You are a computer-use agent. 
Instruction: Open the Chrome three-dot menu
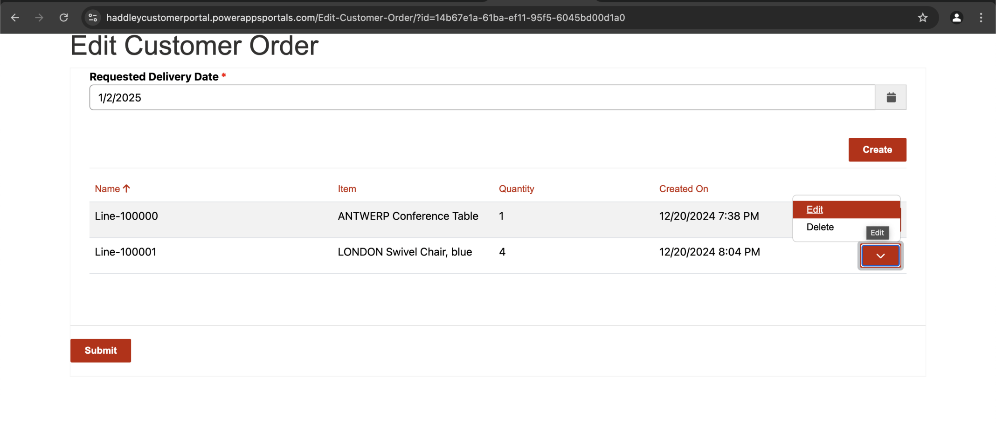click(x=981, y=18)
